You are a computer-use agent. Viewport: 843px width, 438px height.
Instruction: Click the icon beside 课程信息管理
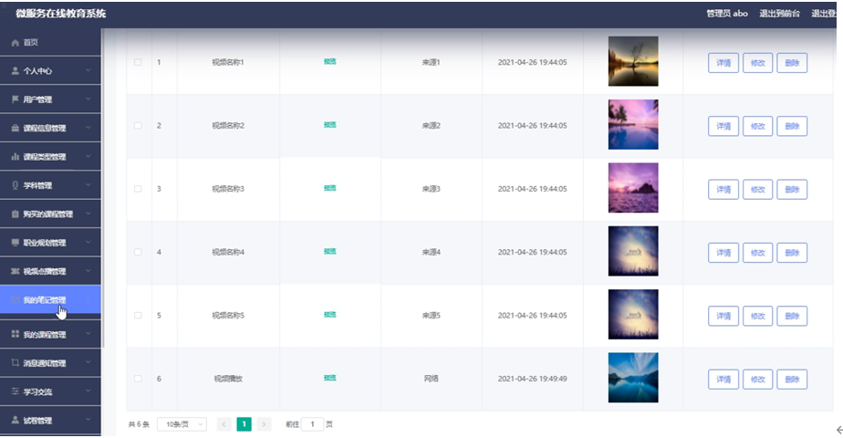[x=15, y=128]
